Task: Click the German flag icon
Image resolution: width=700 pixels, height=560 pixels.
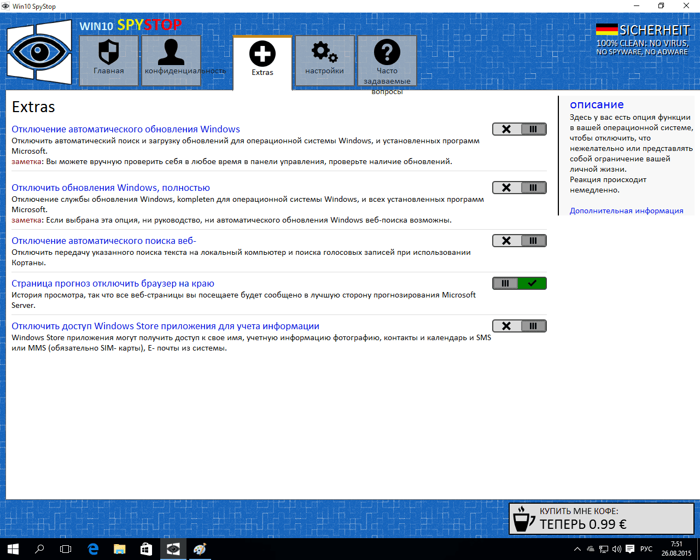Action: (606, 30)
